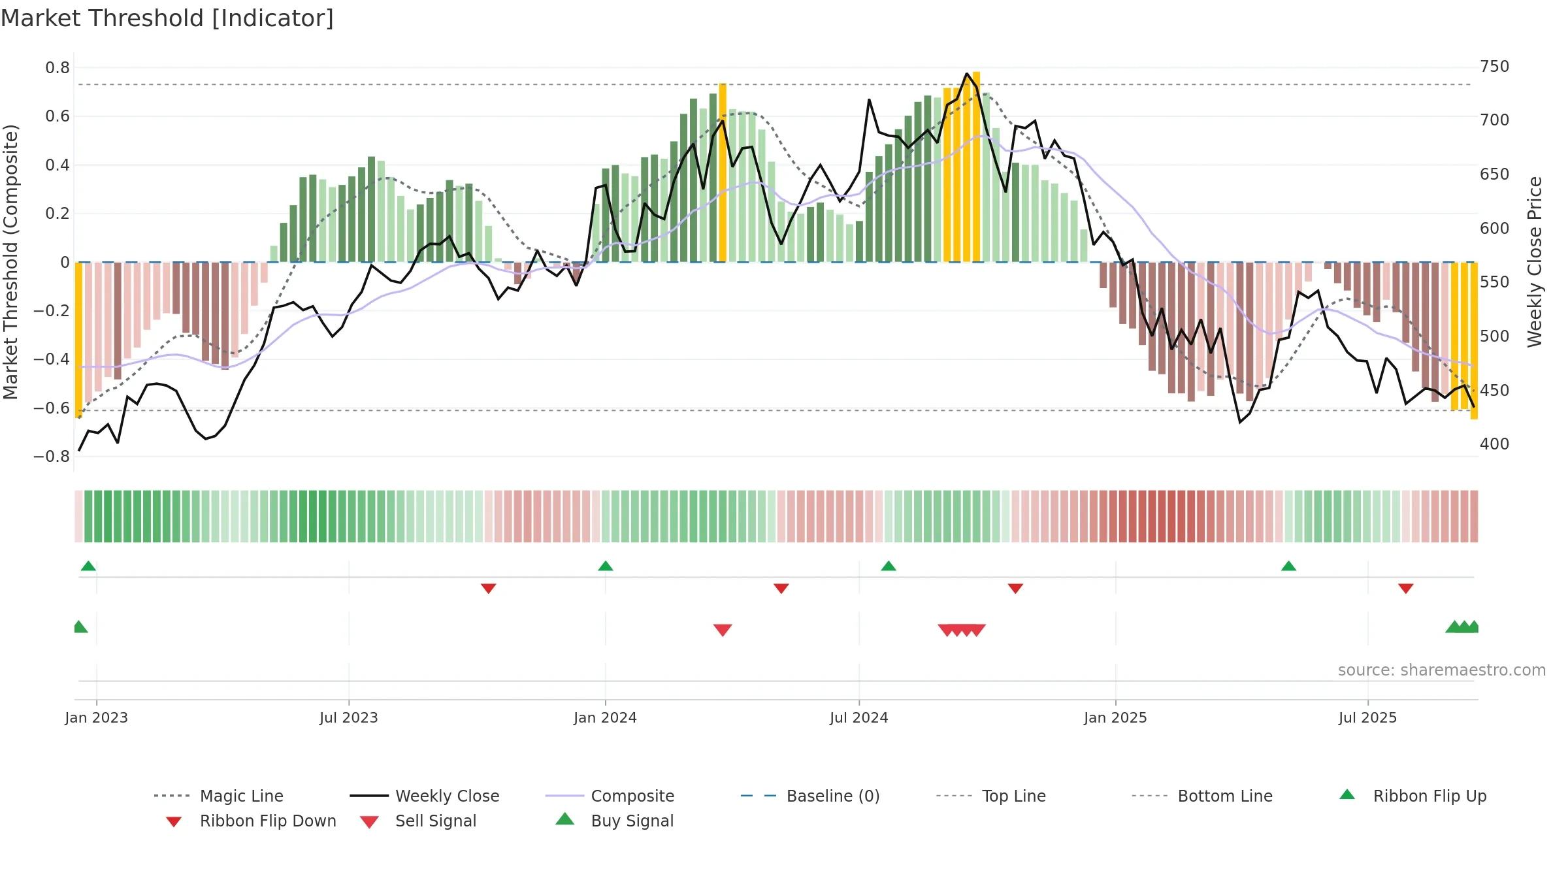Image resolution: width=1568 pixels, height=882 pixels.
Task: Click the 0.8 left axis tick
Action: tap(57, 68)
